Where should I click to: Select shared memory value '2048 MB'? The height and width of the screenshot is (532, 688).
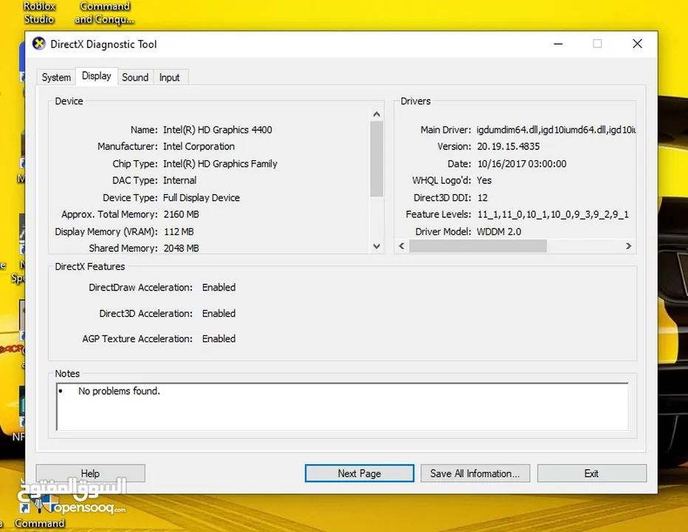click(x=181, y=248)
